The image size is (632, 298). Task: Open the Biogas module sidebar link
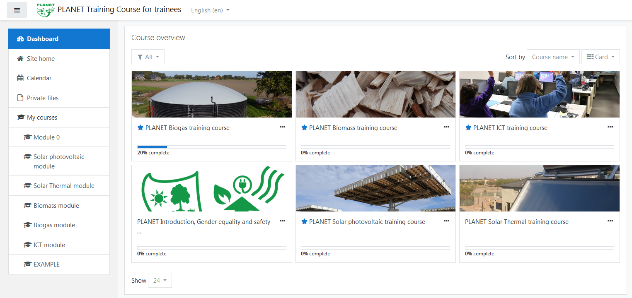54,225
